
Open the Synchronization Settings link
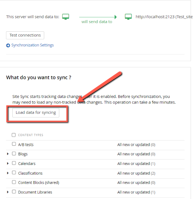33,45
